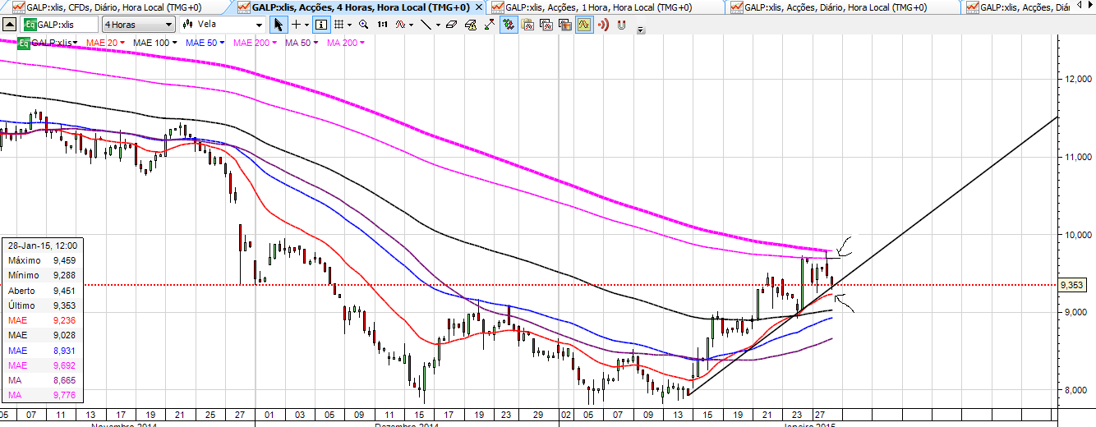Click the purple MA 8,665 value
Screen dimensions: 1096x427
tap(64, 381)
